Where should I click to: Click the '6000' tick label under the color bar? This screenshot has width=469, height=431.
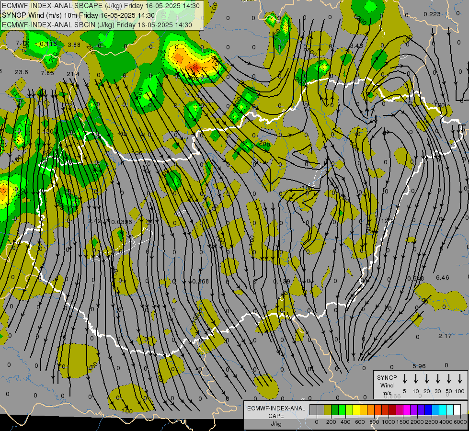pyautogui.click(x=460, y=422)
